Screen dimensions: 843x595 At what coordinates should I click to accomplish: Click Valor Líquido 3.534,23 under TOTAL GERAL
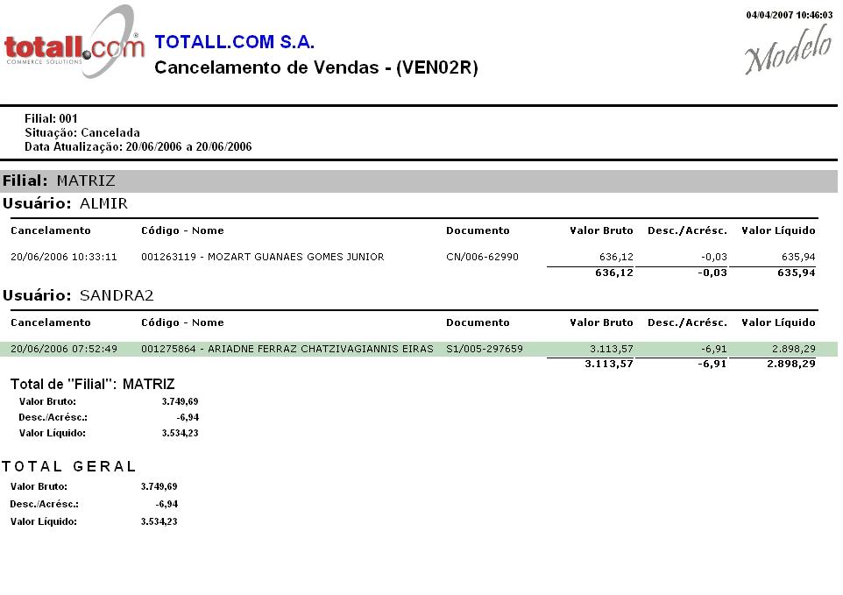point(159,521)
